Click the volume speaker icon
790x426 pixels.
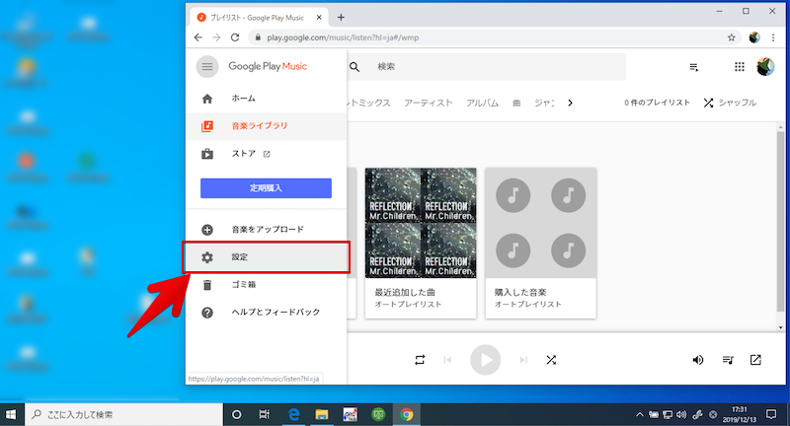698,360
